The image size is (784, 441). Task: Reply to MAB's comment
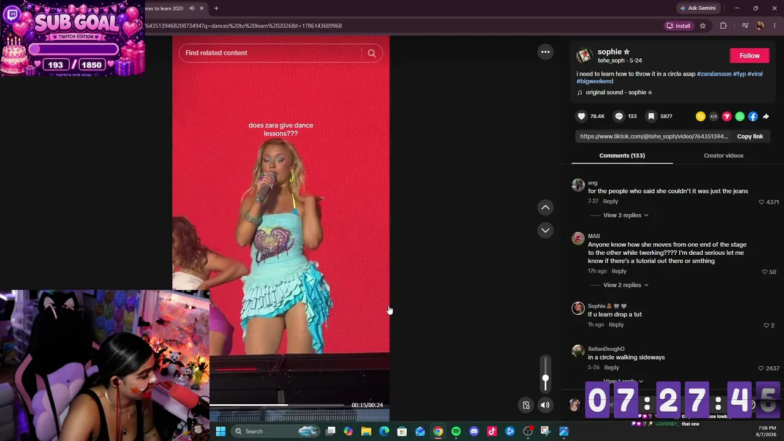(x=619, y=271)
